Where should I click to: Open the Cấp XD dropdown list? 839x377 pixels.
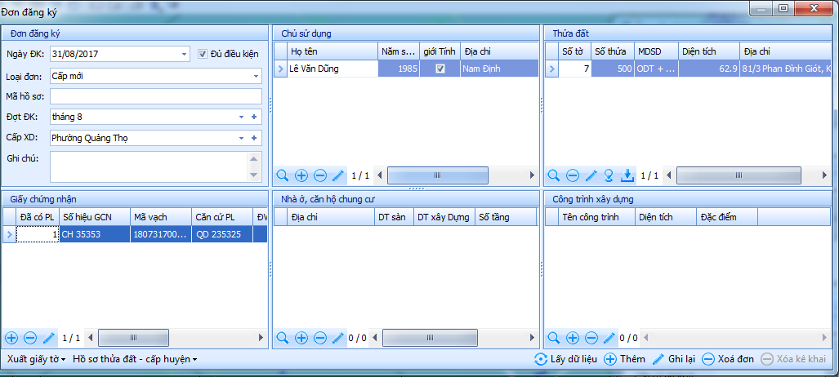[241, 139]
